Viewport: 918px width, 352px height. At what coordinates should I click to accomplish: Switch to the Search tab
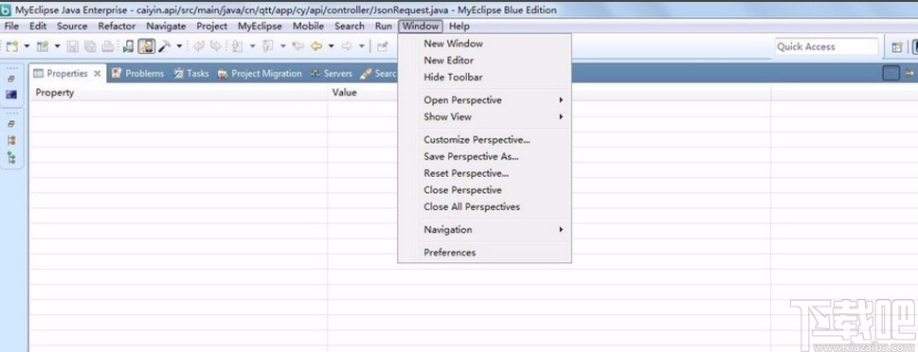(x=378, y=74)
